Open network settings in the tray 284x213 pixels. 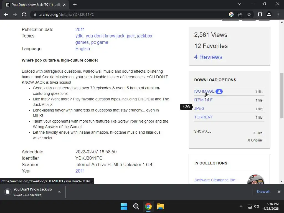click(x=250, y=206)
